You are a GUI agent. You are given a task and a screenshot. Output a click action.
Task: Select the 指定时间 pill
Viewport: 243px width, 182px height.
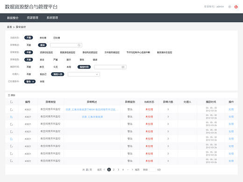point(84,67)
